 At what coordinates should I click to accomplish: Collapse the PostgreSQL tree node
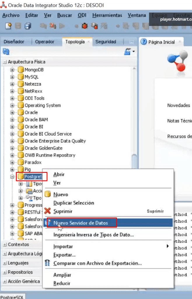point(12,177)
